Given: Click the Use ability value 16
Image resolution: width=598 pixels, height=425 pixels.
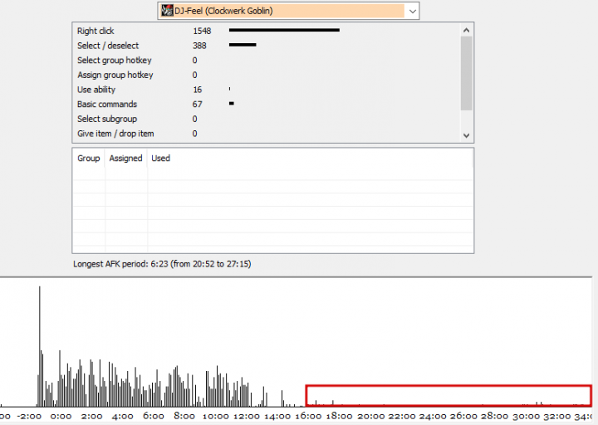Looking at the screenshot, I should tap(197, 90).
